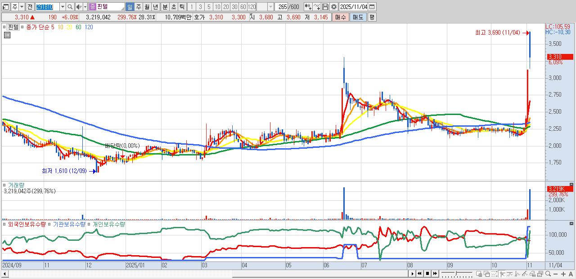Close the holdings panel with its X button
The width and height of the screenshot is (576, 279).
coord(571,222)
